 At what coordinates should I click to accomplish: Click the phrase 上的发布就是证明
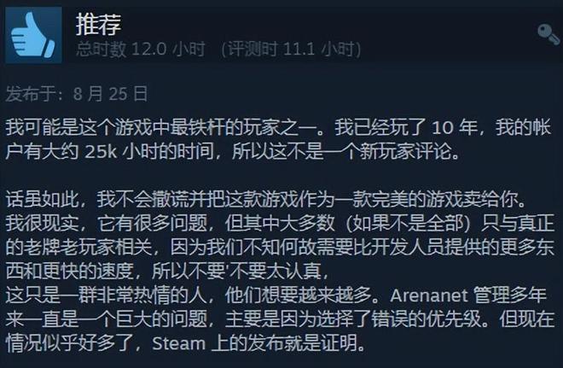click(x=283, y=343)
